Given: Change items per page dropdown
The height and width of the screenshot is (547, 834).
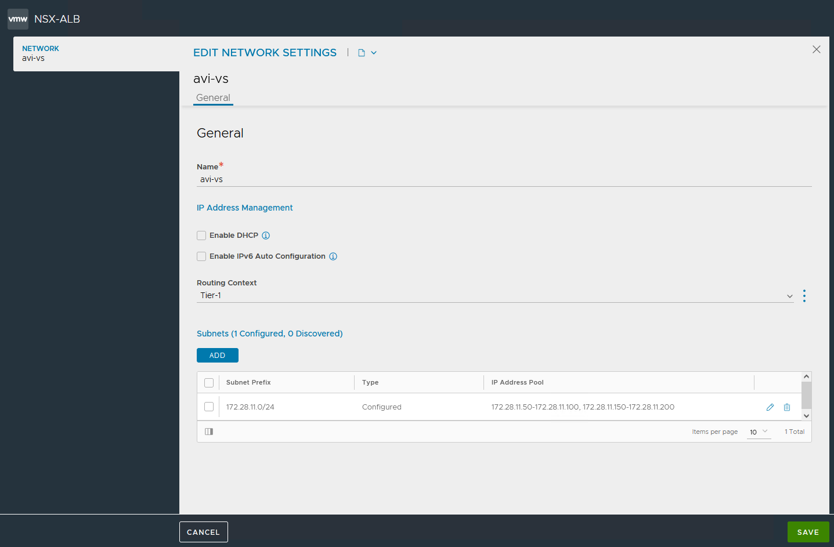Looking at the screenshot, I should coord(759,432).
